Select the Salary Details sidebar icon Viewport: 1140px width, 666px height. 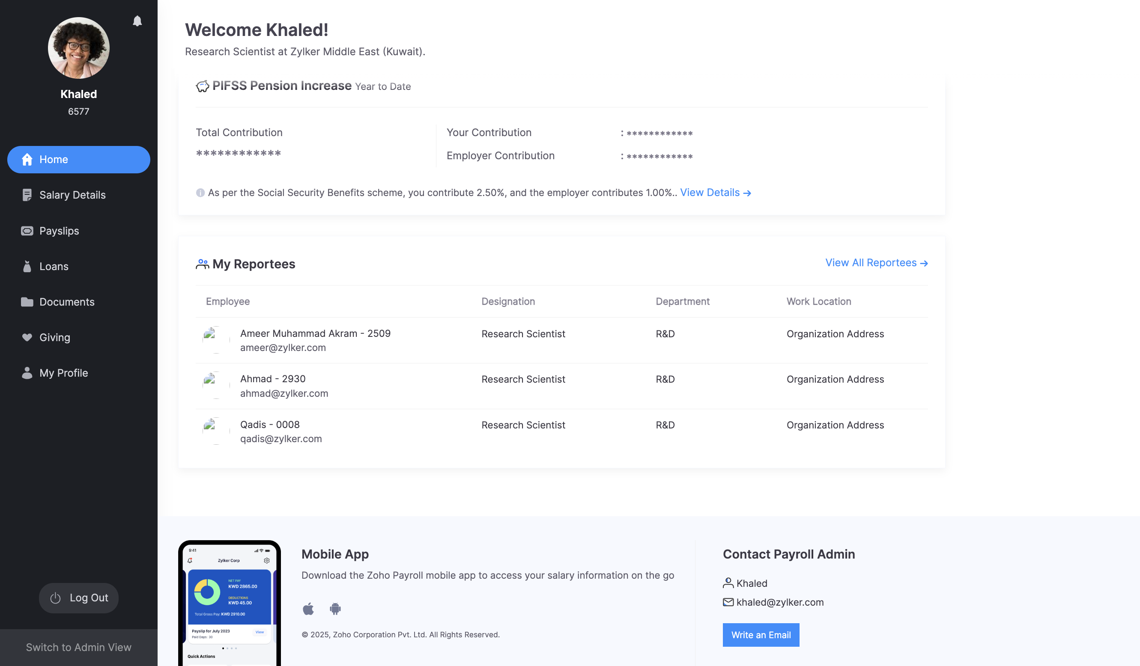26,194
